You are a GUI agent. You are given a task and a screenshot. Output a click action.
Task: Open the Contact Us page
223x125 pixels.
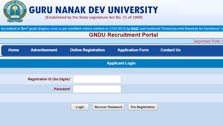[170, 50]
